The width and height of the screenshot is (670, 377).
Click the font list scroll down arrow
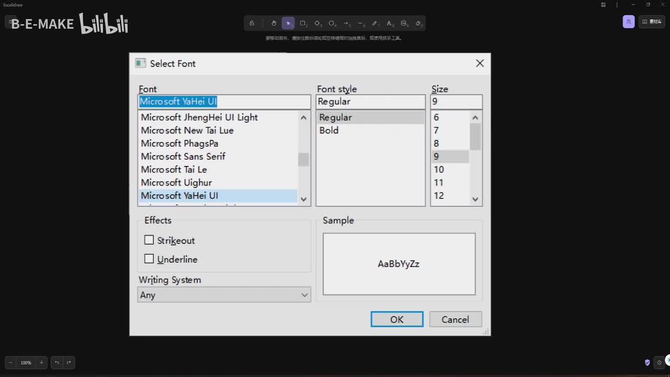tap(304, 199)
